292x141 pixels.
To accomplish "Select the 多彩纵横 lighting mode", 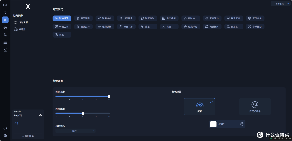I will [x=105, y=26].
